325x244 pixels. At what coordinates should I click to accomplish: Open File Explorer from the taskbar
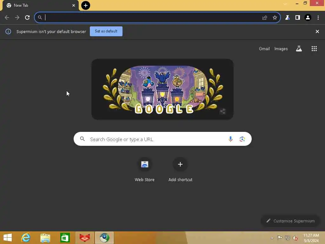45,238
